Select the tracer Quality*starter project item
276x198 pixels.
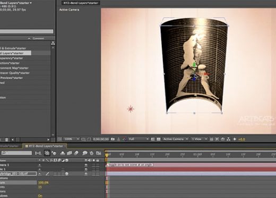tap(15, 73)
